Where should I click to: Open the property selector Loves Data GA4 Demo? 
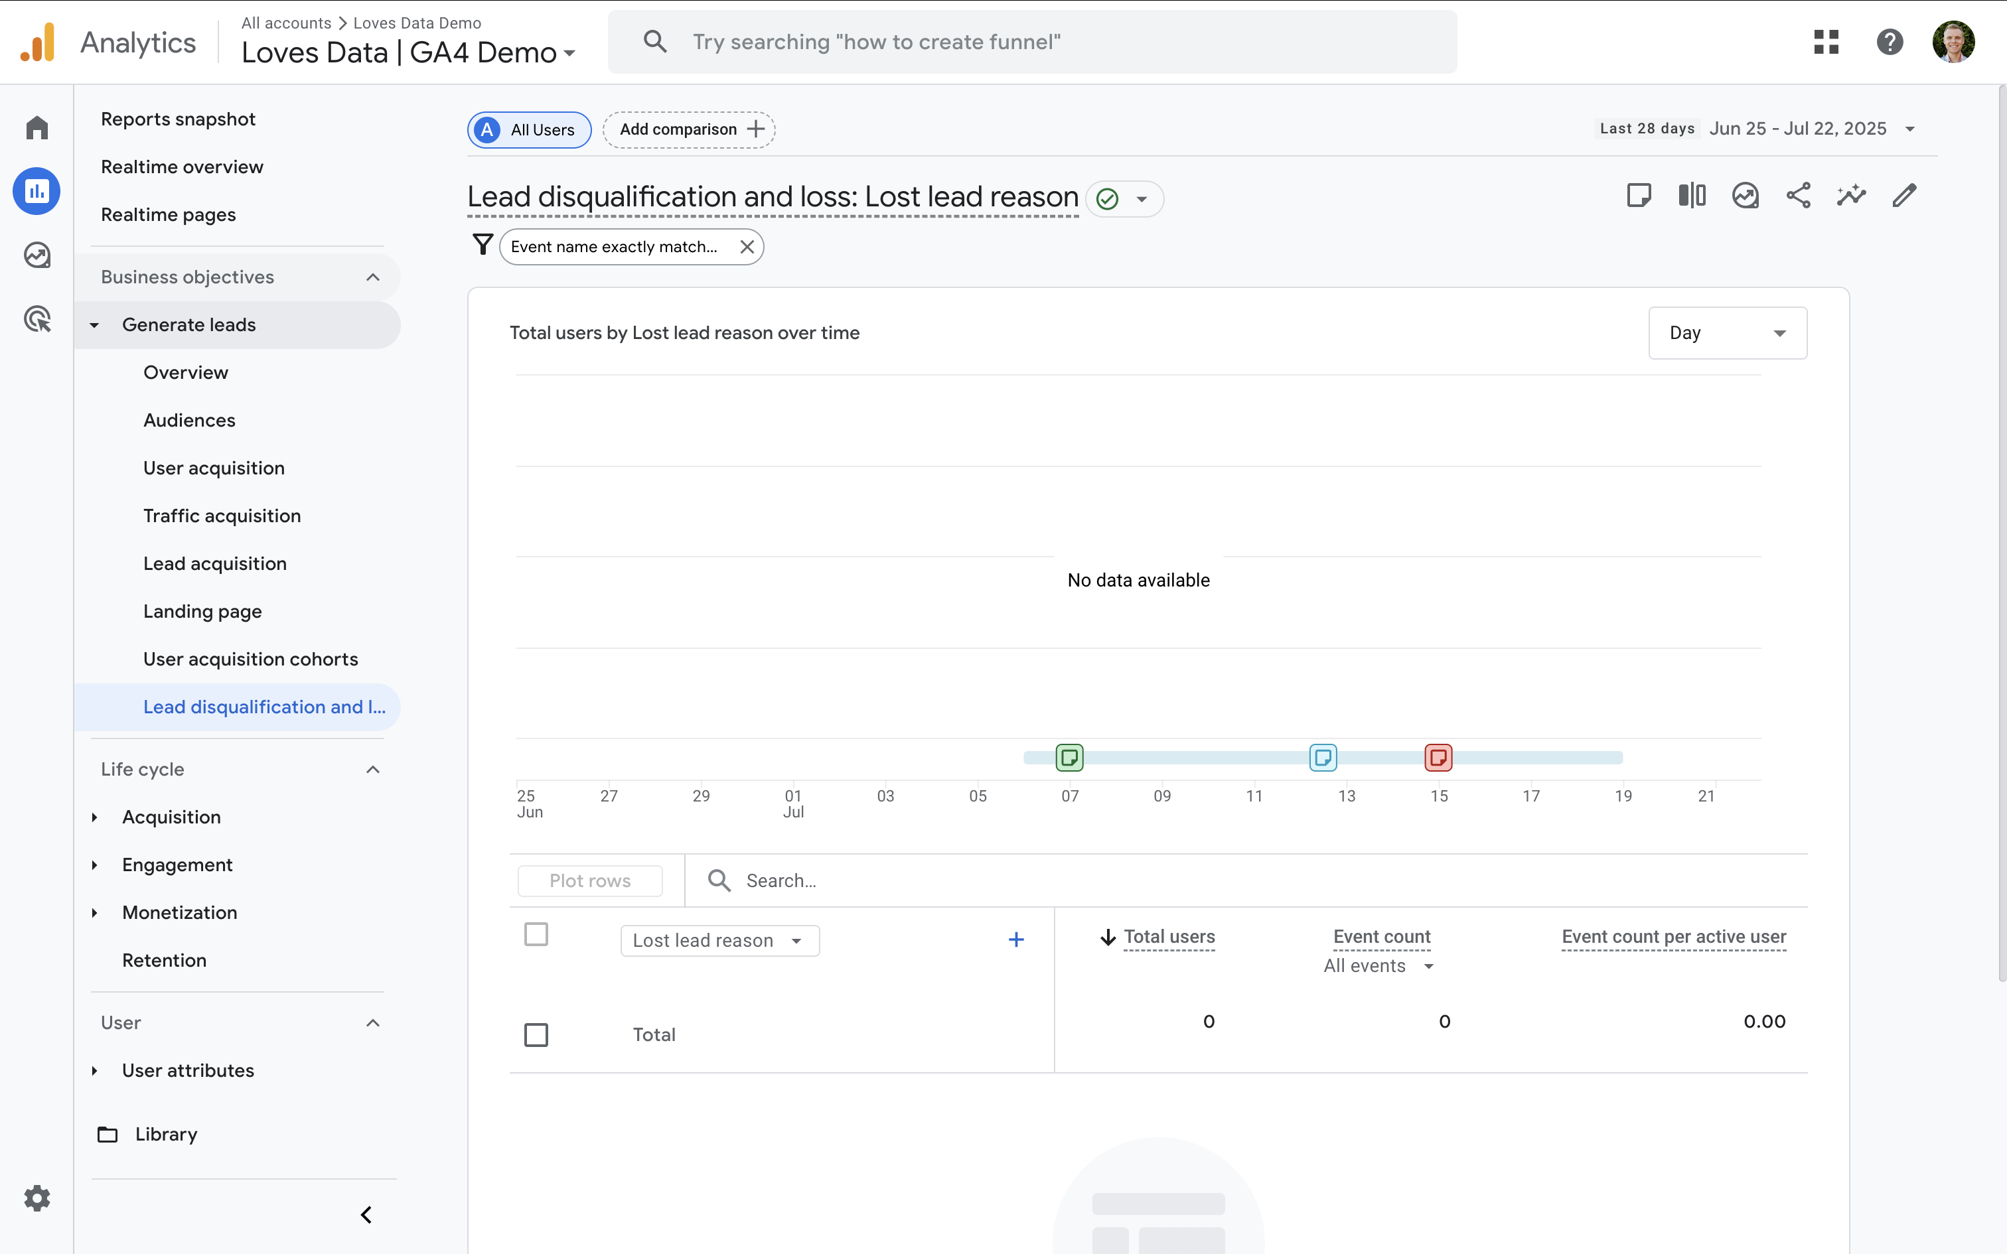click(x=408, y=52)
